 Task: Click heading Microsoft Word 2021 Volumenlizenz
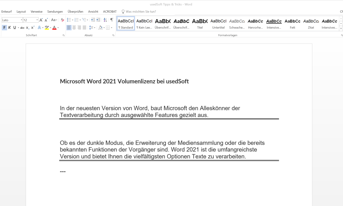coord(124,81)
